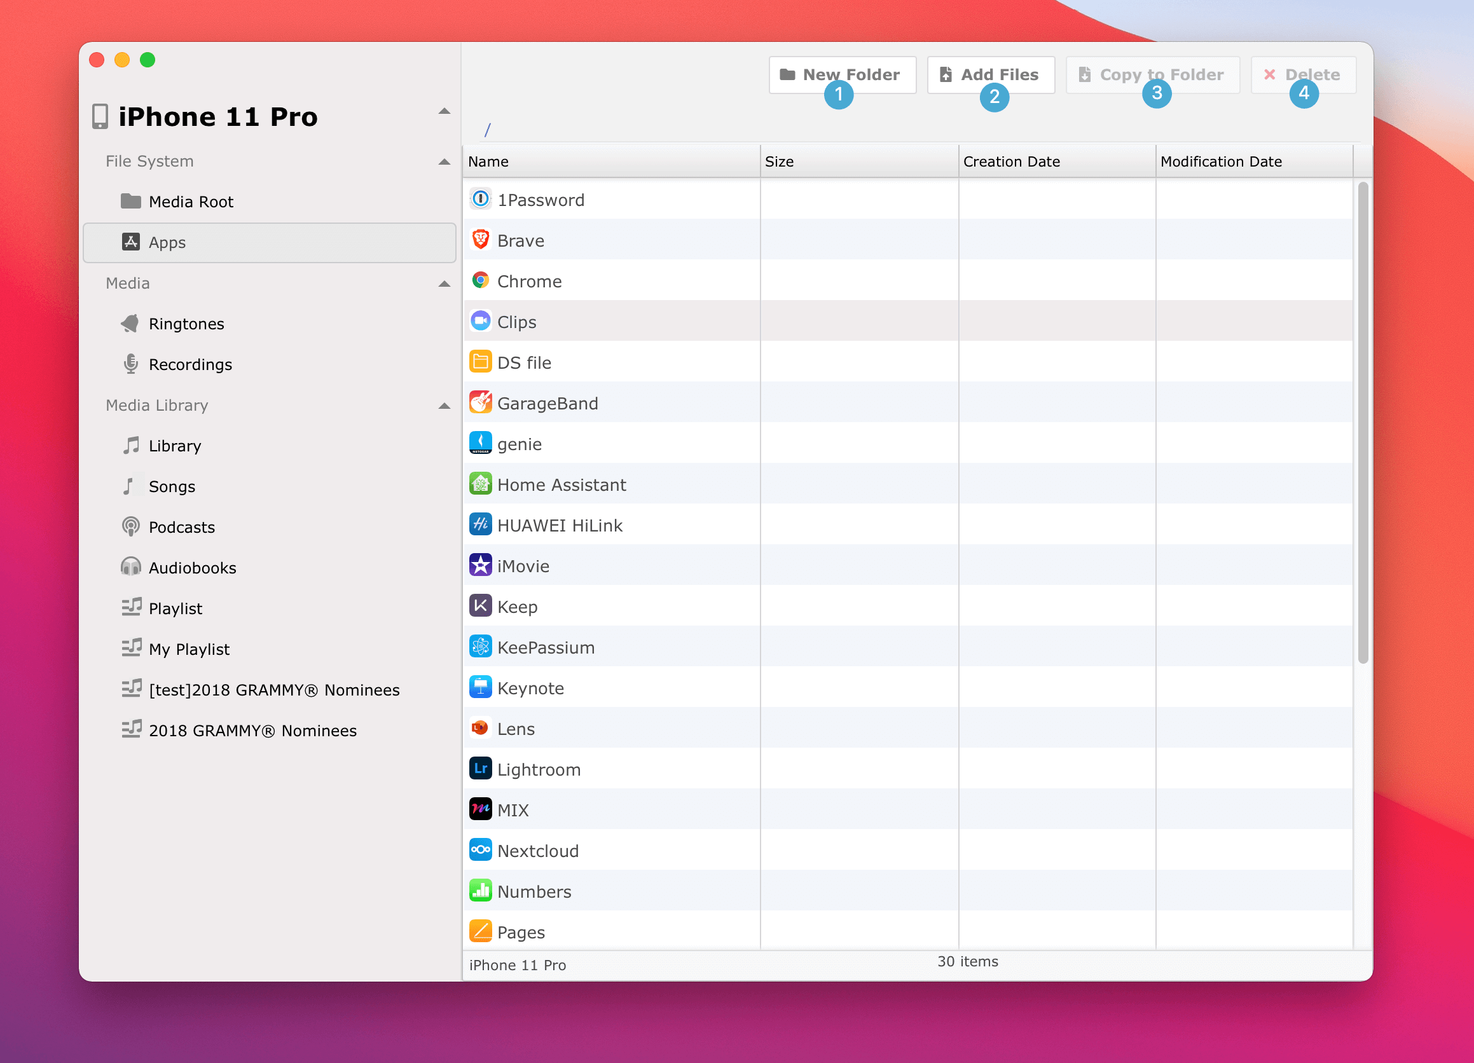Click the Pages app icon
Viewport: 1474px width, 1063px height.
tap(480, 931)
